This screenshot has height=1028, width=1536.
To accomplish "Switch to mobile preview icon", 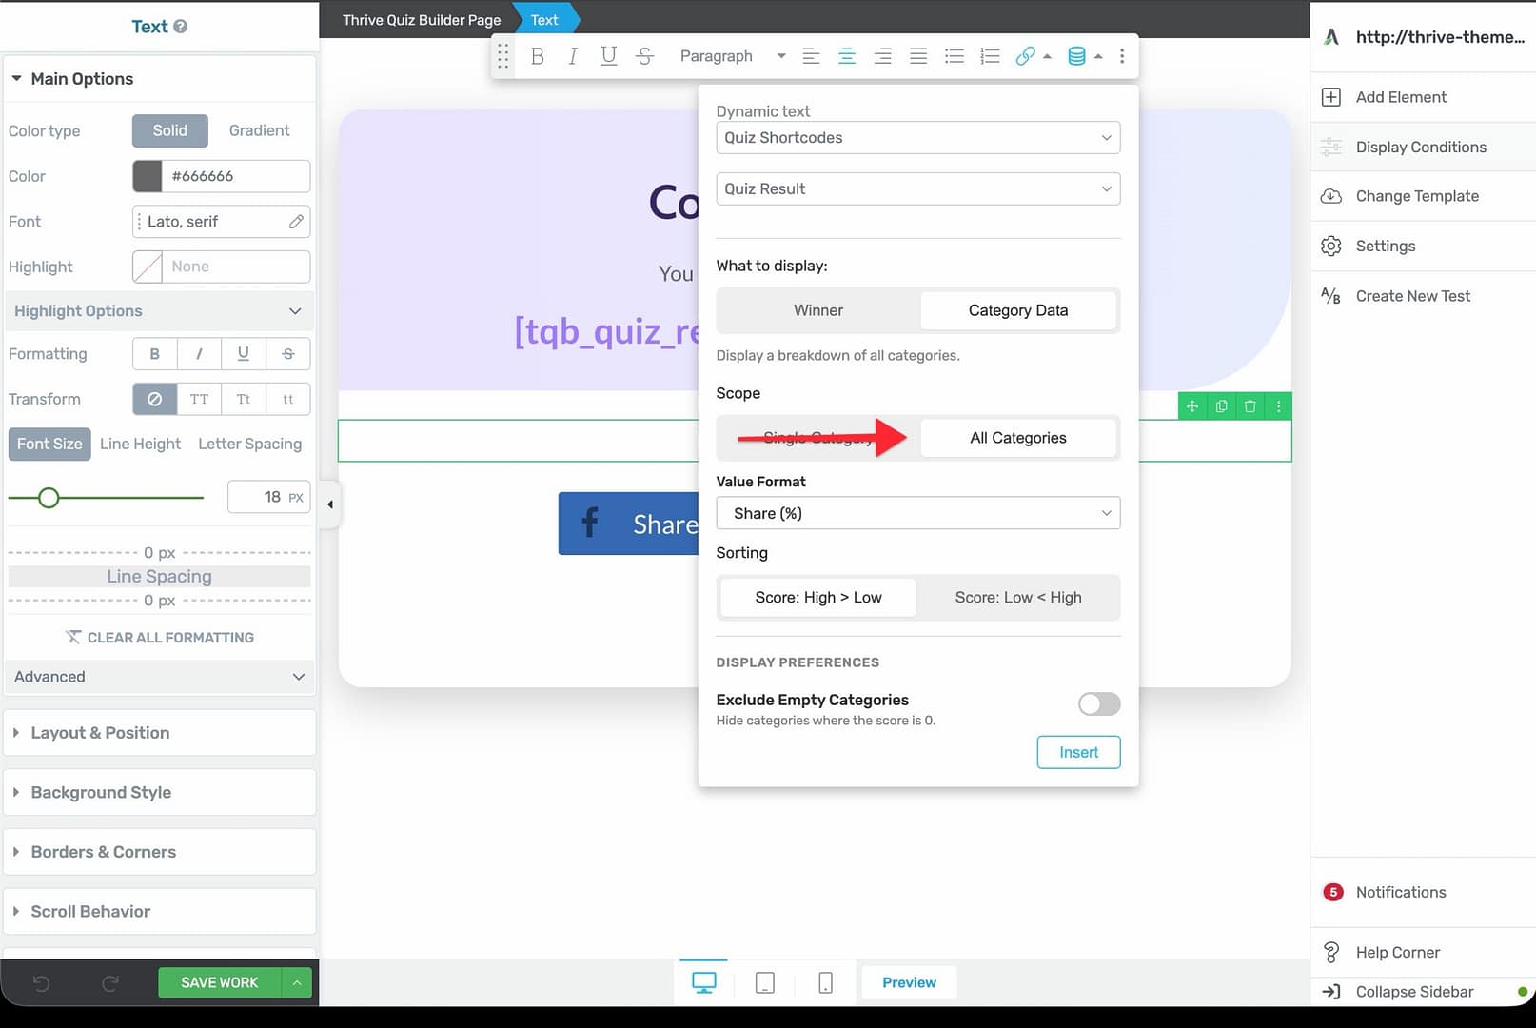I will pyautogui.click(x=825, y=982).
